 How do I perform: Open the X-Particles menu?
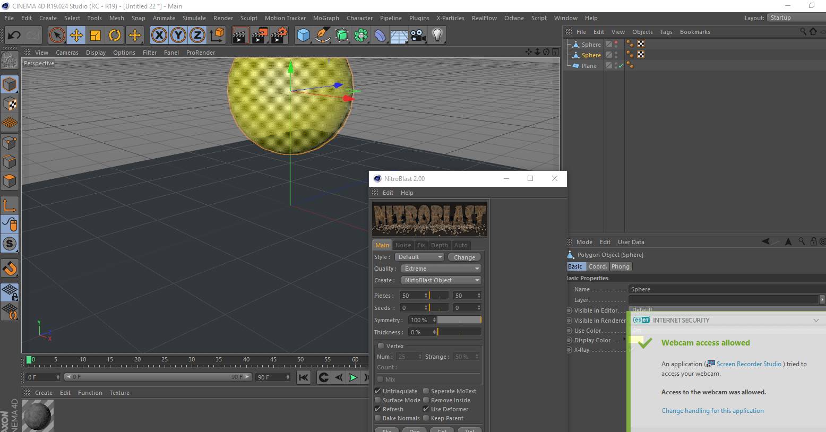(450, 18)
